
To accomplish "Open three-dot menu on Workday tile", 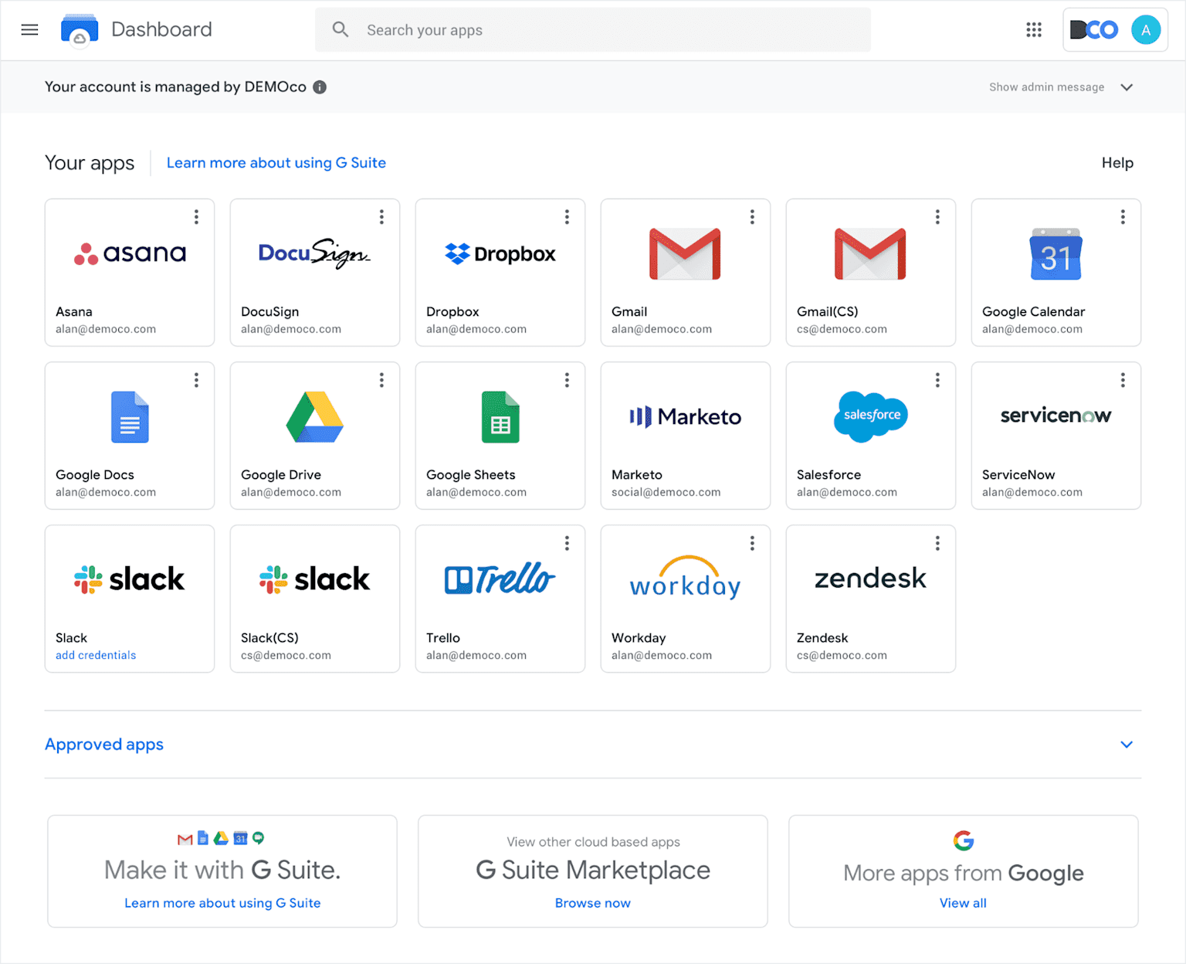I will coord(752,544).
